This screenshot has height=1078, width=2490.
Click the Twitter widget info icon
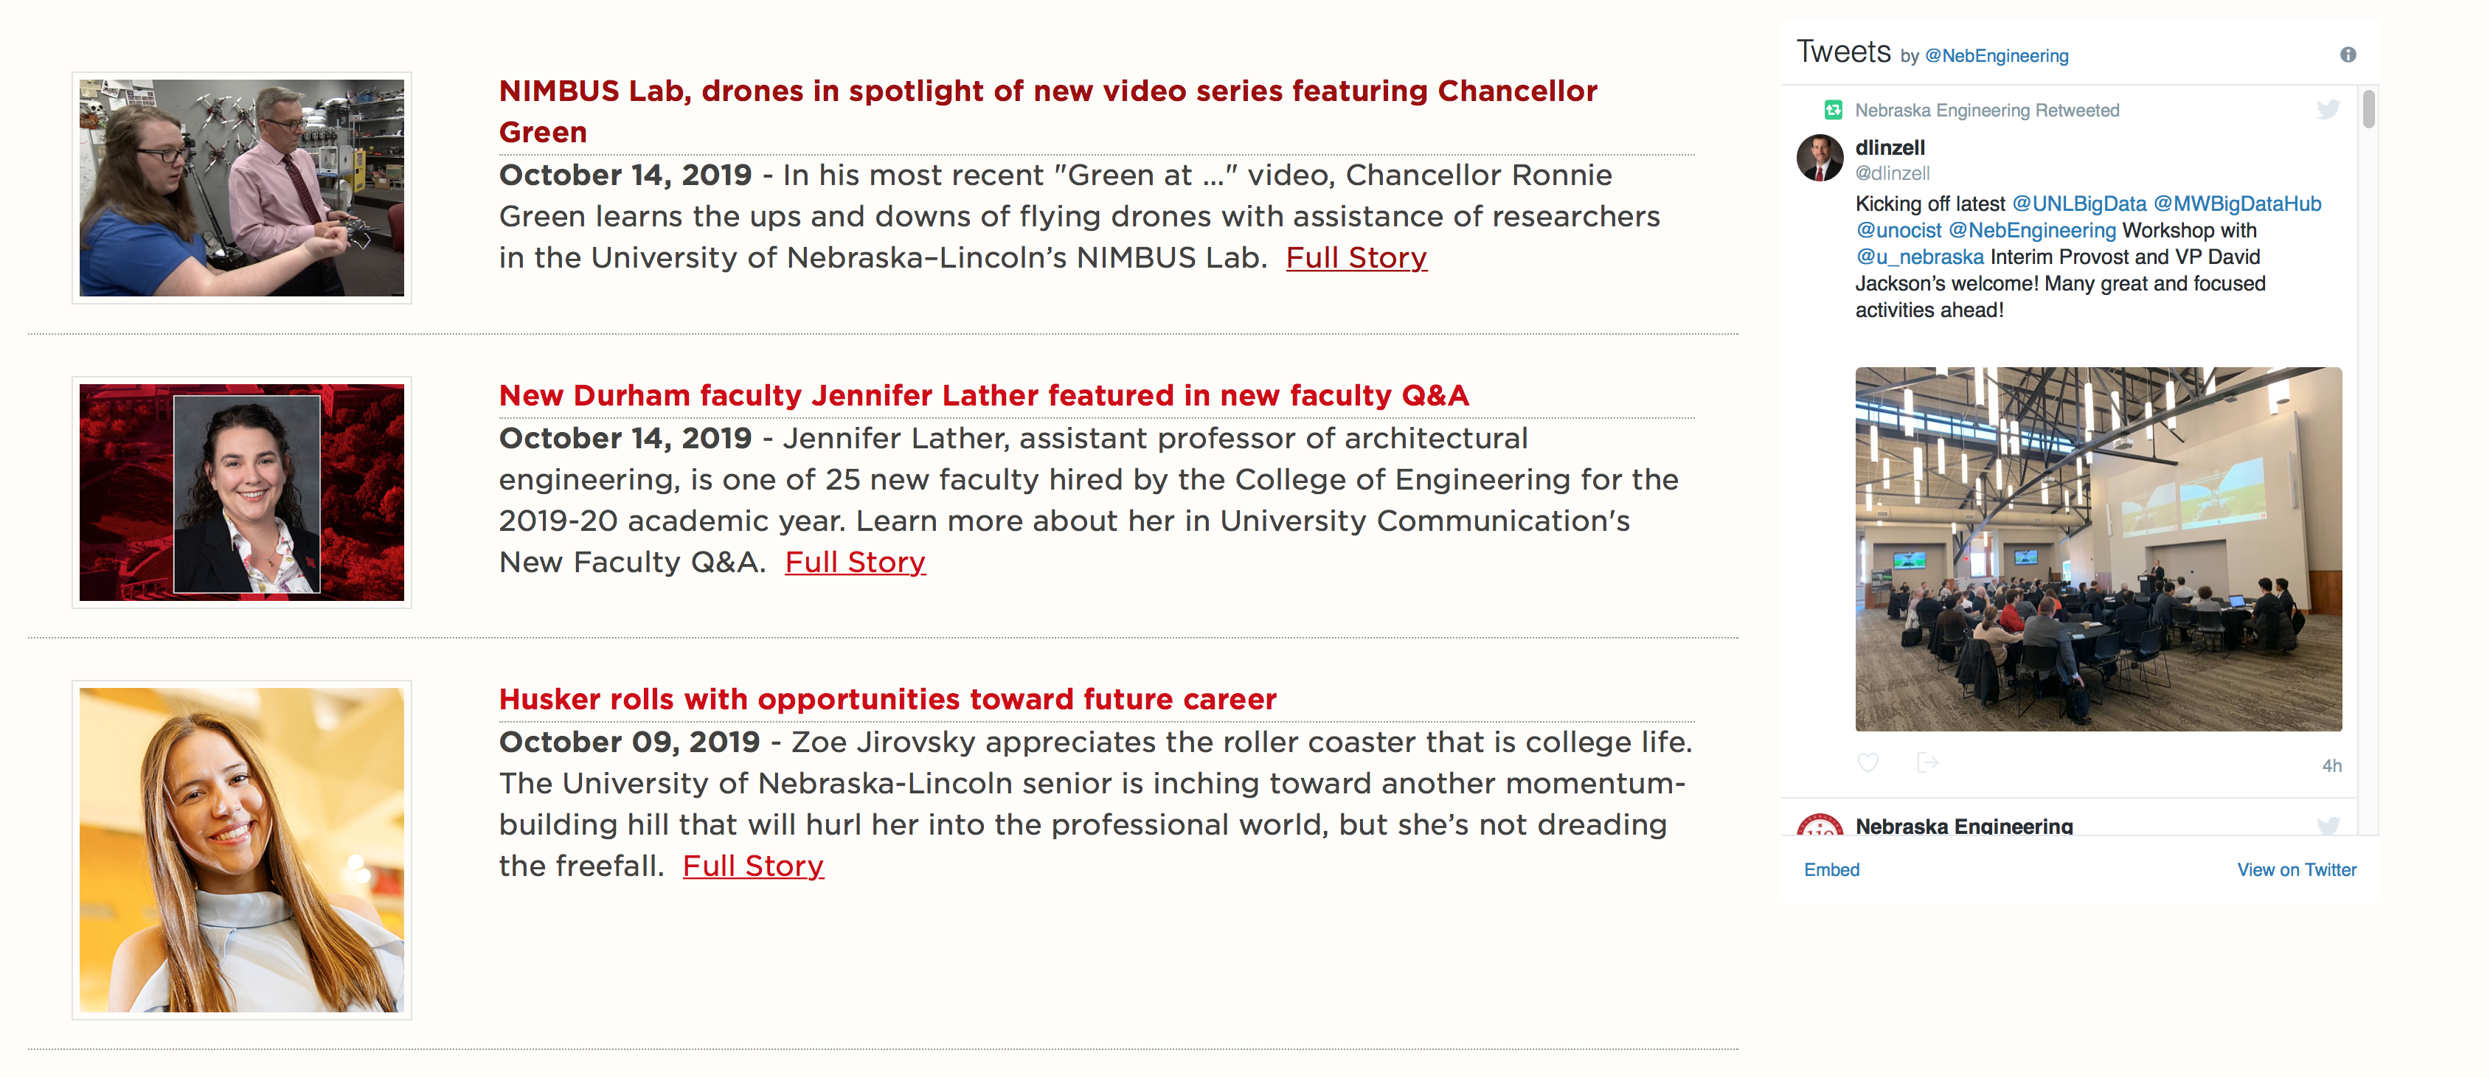2347,55
